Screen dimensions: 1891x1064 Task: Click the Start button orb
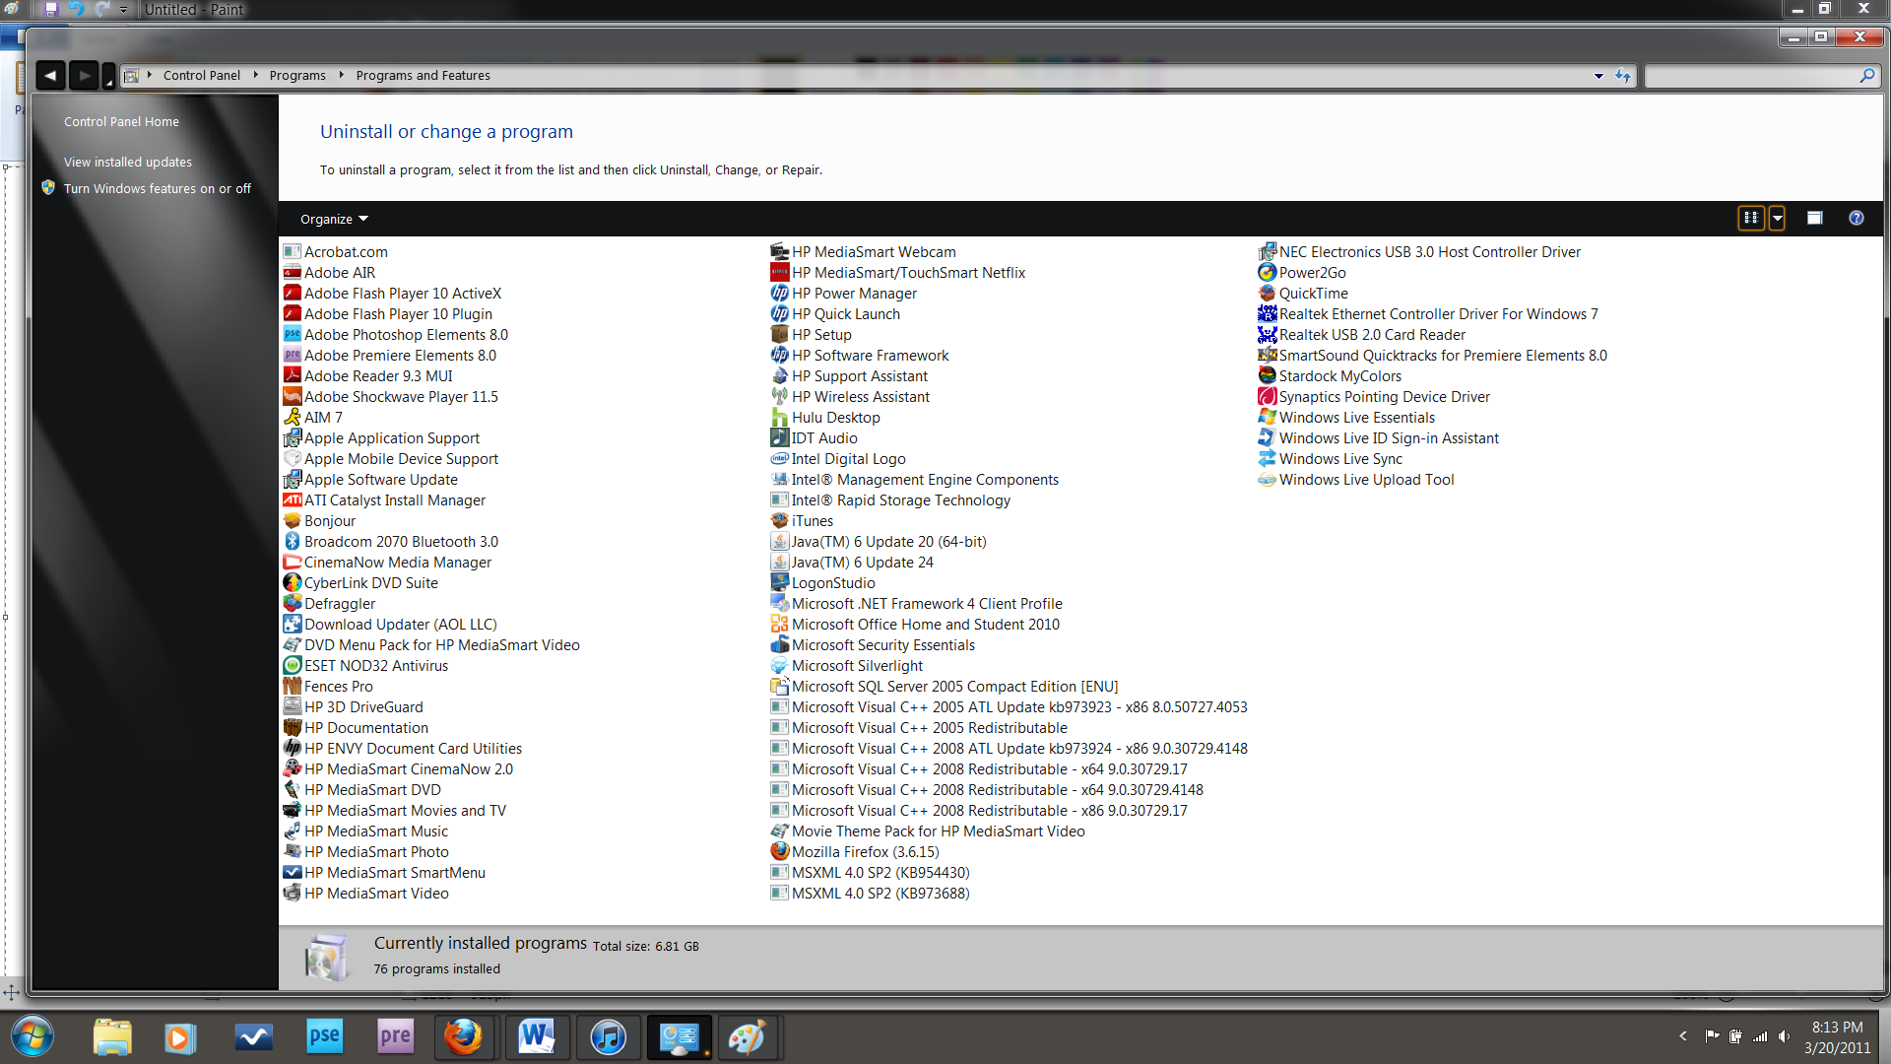click(x=33, y=1036)
